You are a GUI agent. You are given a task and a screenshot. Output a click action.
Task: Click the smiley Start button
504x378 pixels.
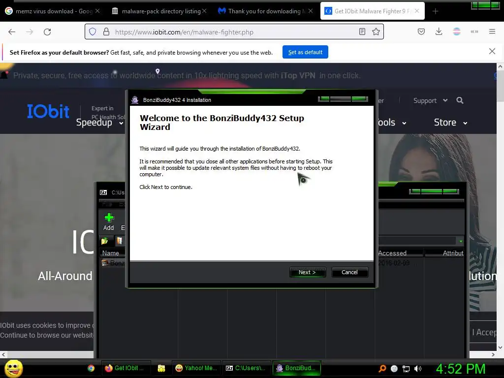(x=13, y=368)
